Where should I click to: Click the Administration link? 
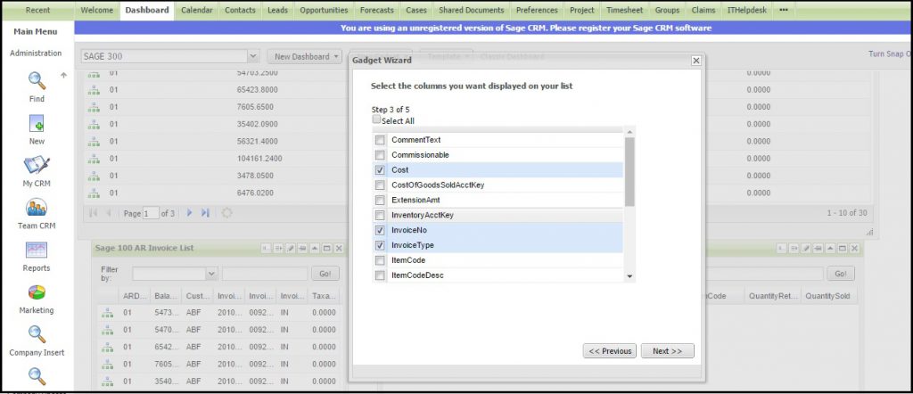point(36,53)
